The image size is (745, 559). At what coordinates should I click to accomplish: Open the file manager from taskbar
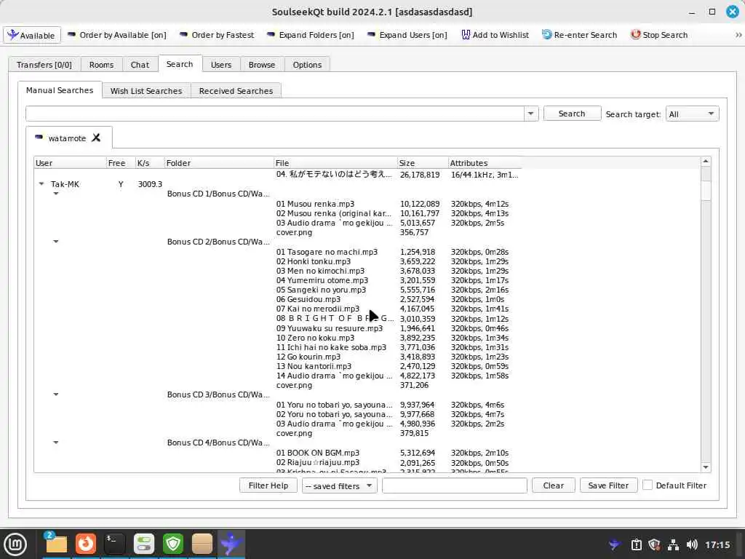point(56,544)
